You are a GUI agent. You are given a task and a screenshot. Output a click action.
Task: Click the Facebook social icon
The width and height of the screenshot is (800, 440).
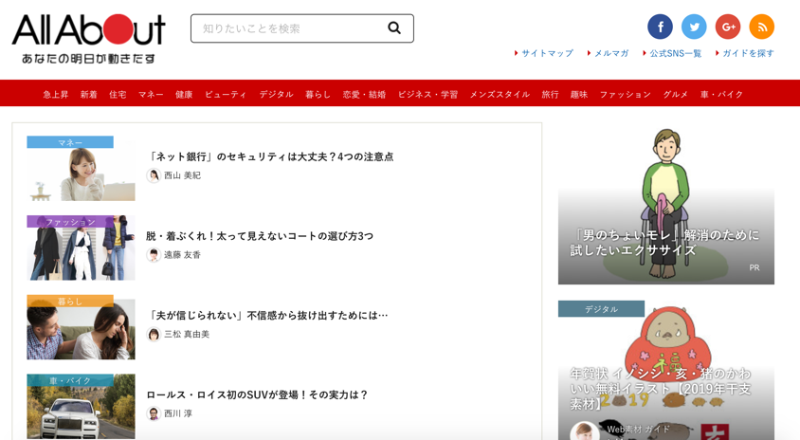(660, 27)
